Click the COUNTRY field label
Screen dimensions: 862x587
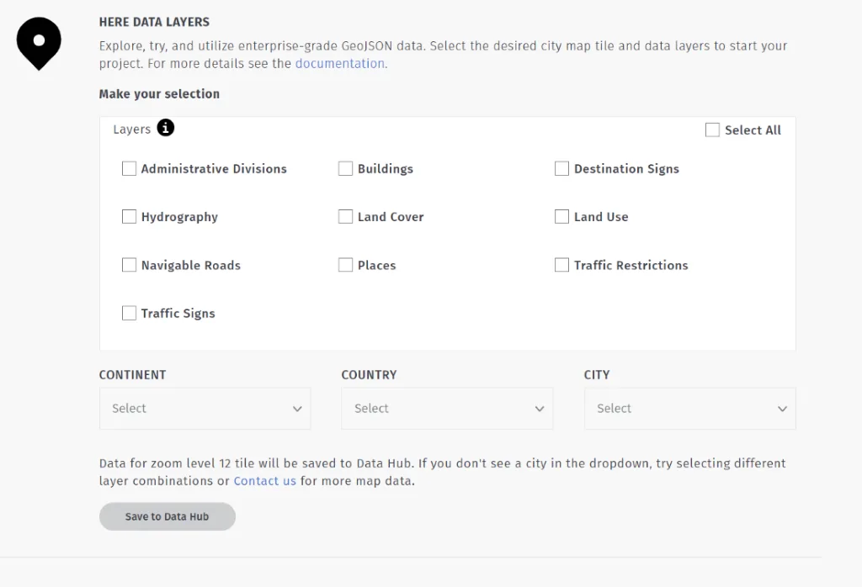click(x=369, y=375)
